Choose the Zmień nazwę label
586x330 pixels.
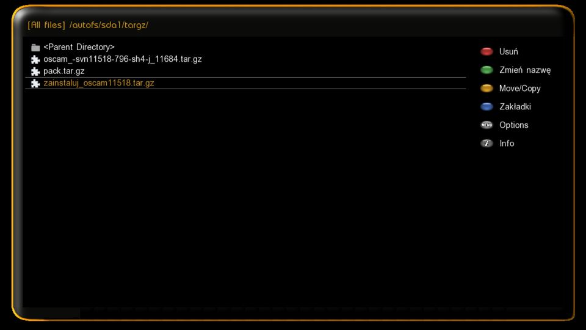pyautogui.click(x=525, y=70)
